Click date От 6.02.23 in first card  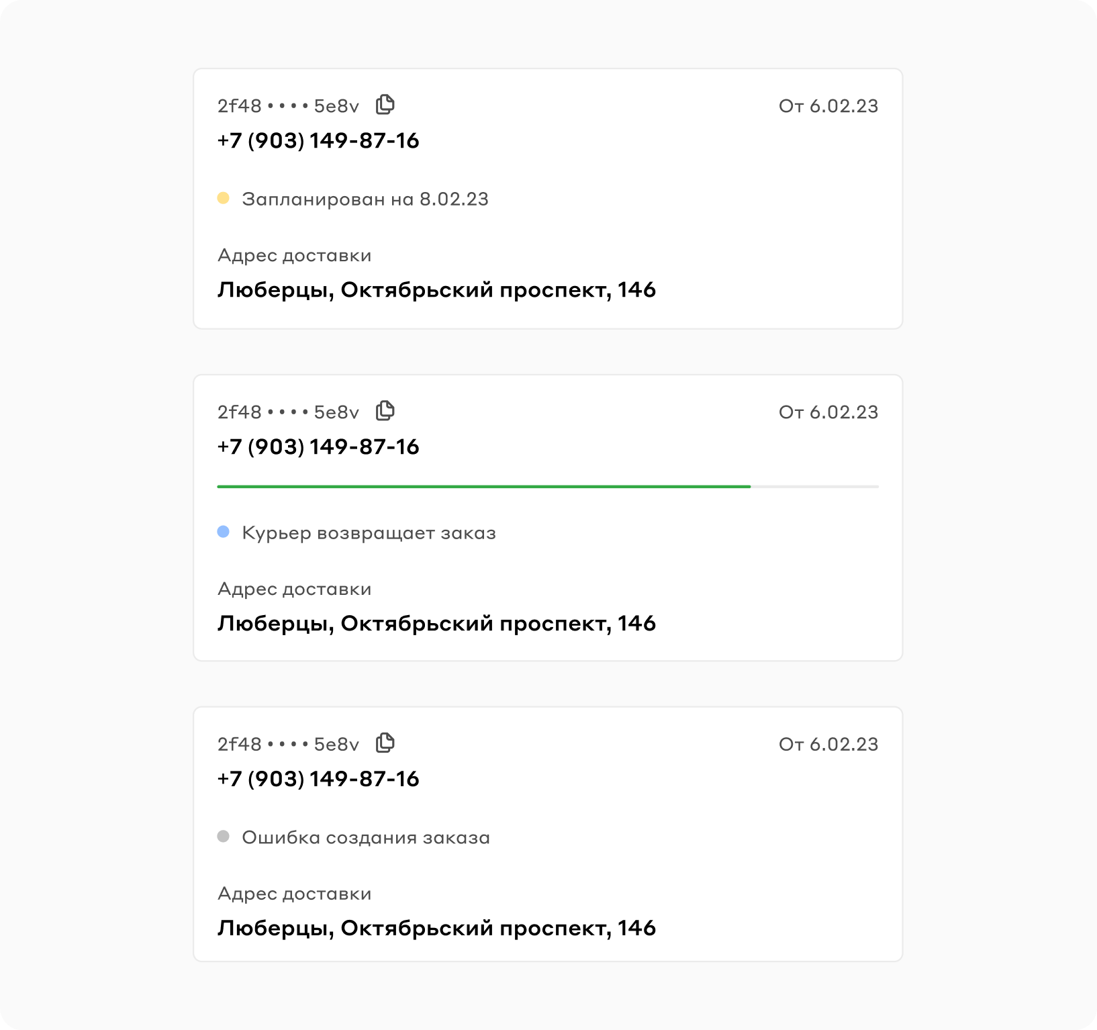click(x=828, y=106)
